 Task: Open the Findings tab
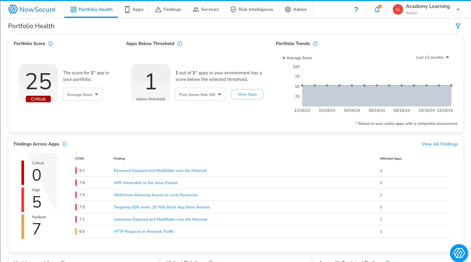[168, 9]
